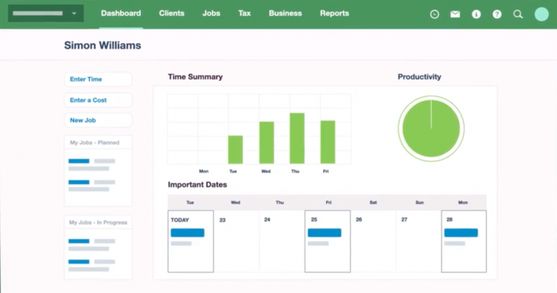
Task: Click the Sun column header in calendar
Action: point(419,202)
